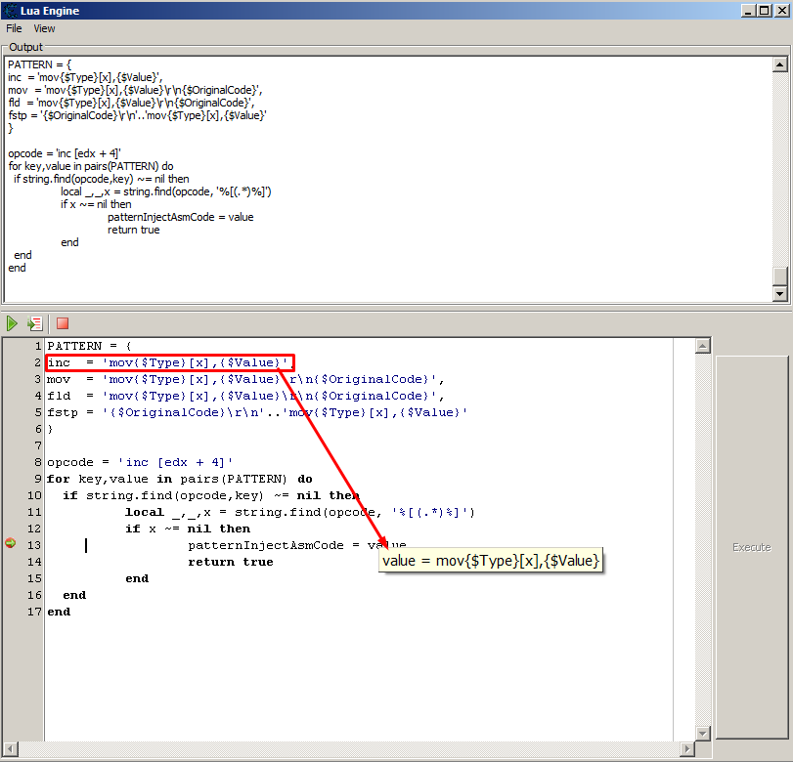Screen dimensions: 793x762
Task: Click line number 8 in the gutter
Action: click(38, 462)
